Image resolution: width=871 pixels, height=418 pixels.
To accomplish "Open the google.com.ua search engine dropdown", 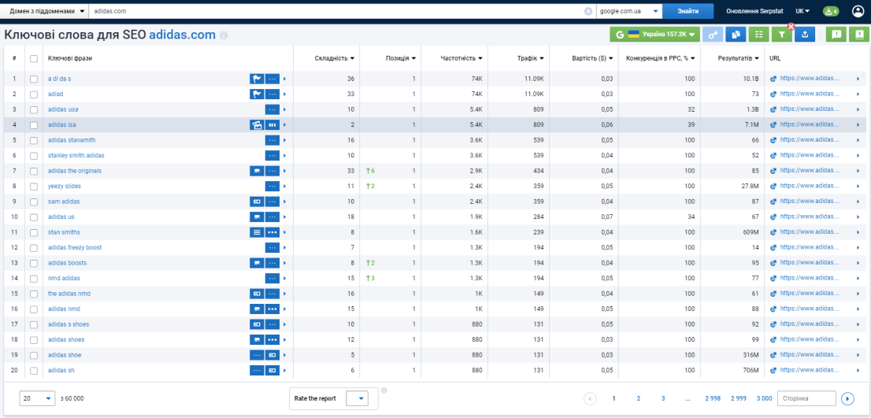I will [x=629, y=10].
